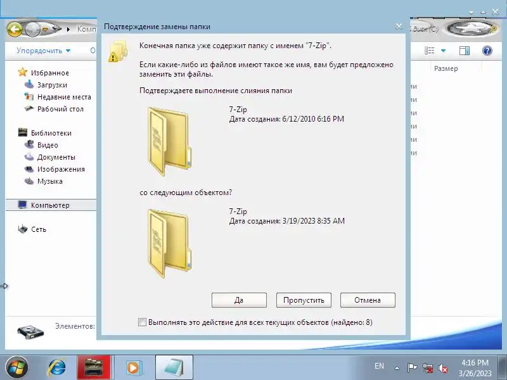Confirm folder merge with Да button
The height and width of the screenshot is (380, 507).
239,300
